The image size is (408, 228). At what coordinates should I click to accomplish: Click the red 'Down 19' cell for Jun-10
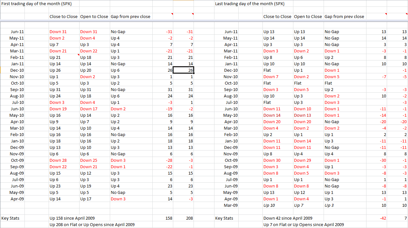58,109
